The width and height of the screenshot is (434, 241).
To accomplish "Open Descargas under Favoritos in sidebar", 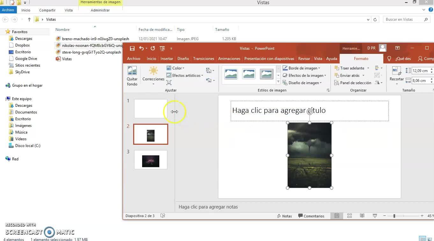I will 24,39.
